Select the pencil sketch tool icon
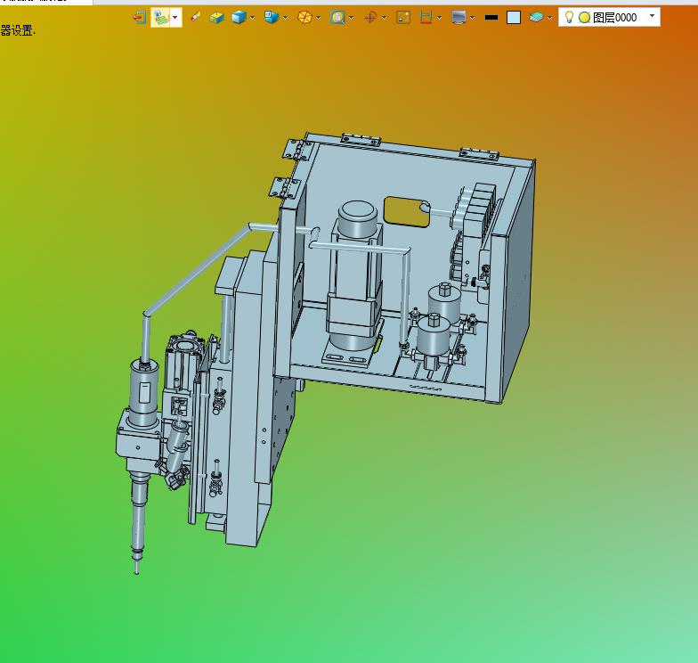Image resolution: width=698 pixels, height=663 pixels. (195, 18)
